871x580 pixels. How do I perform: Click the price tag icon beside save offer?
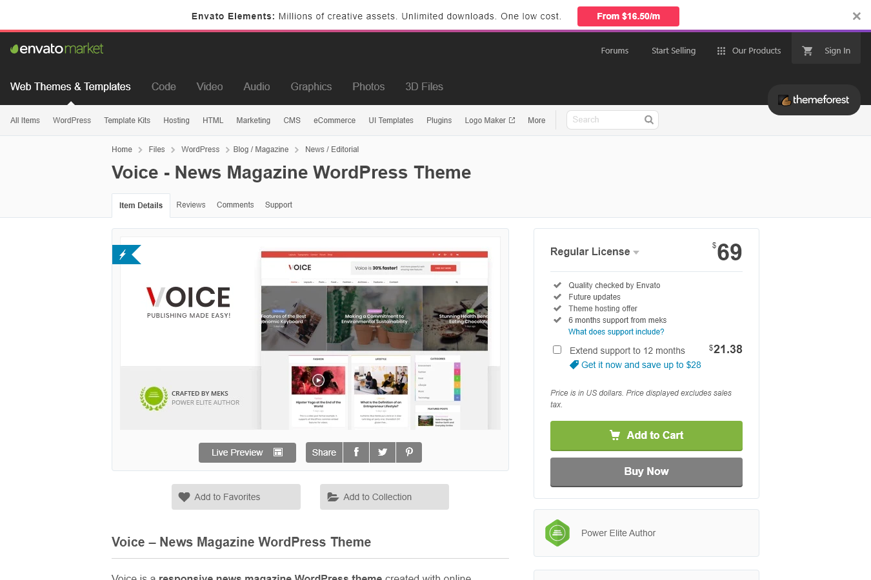[574, 365]
